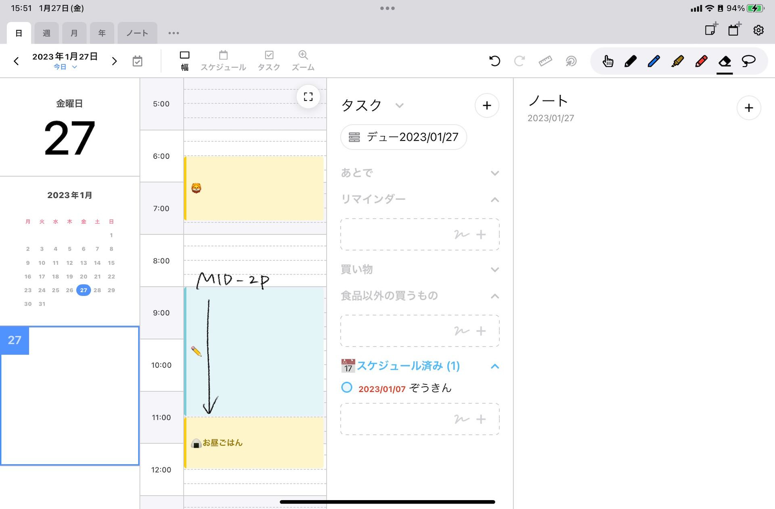Select January 15 in the mini calendar
The image size is (775, 509).
[x=111, y=262]
